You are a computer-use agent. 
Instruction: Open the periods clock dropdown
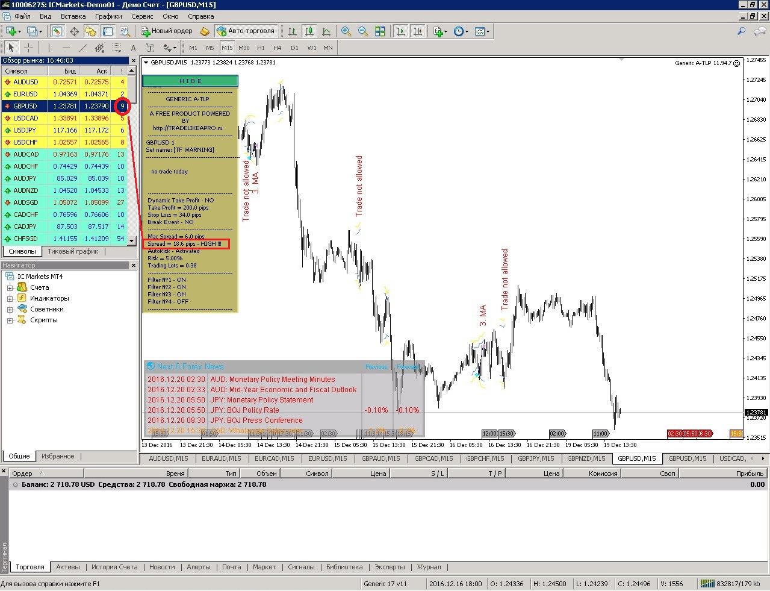461,31
